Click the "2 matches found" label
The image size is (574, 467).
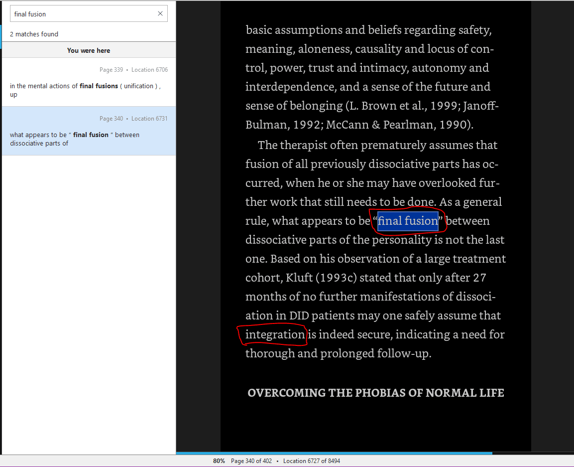point(34,34)
